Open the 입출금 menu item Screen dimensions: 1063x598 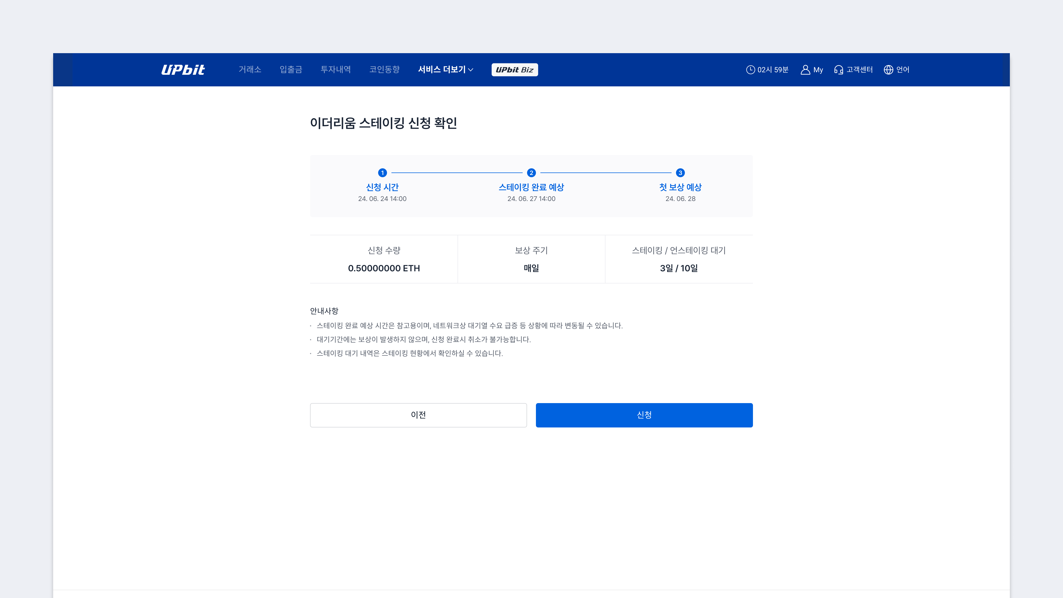(x=291, y=70)
